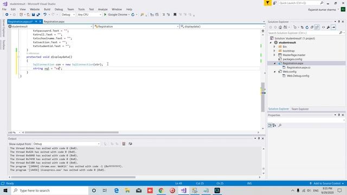Click the Rajanish kumar sharma account name
347x195 pixels.
click(x=322, y=10)
